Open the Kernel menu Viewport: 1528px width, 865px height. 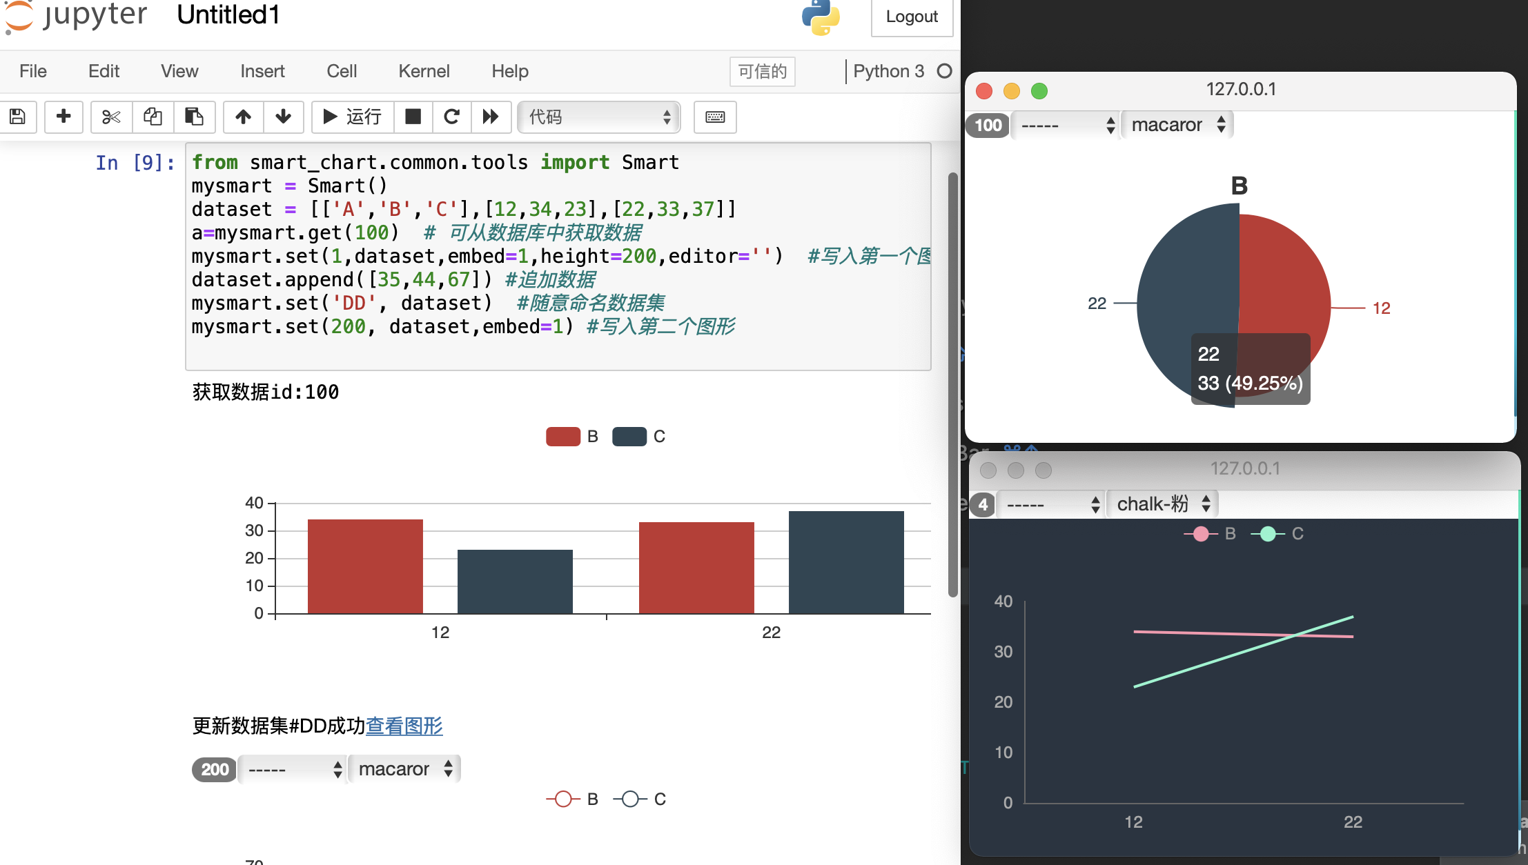424,71
